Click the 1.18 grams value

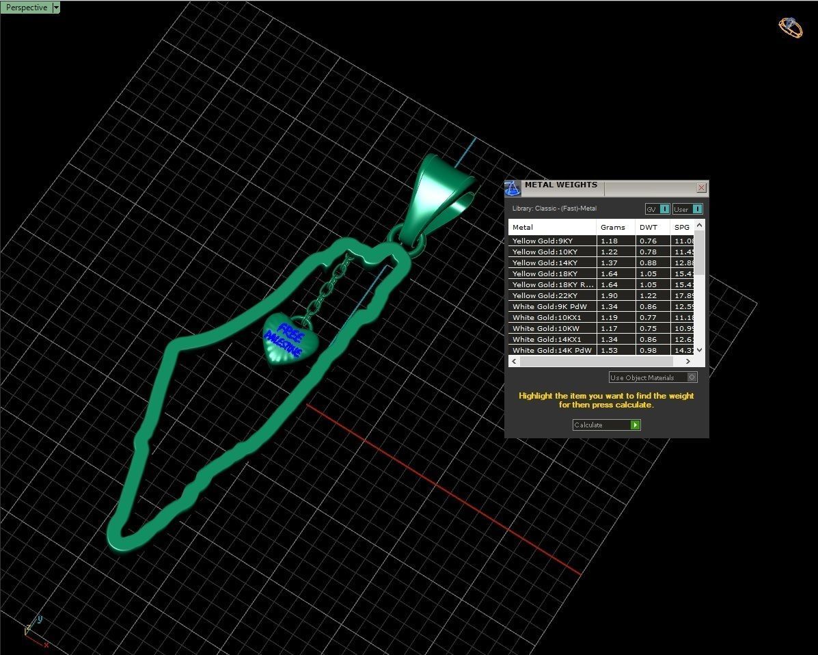(609, 241)
